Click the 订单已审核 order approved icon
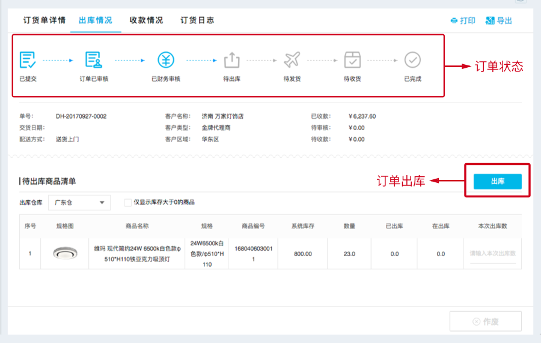This screenshot has width=541, height=343. pyautogui.click(x=94, y=60)
